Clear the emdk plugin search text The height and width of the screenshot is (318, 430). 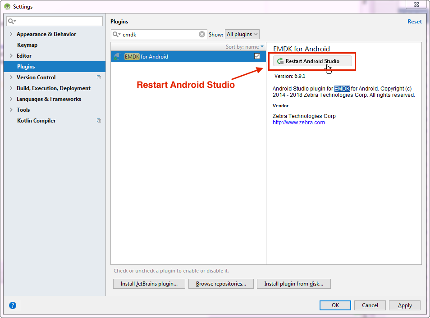click(x=202, y=34)
